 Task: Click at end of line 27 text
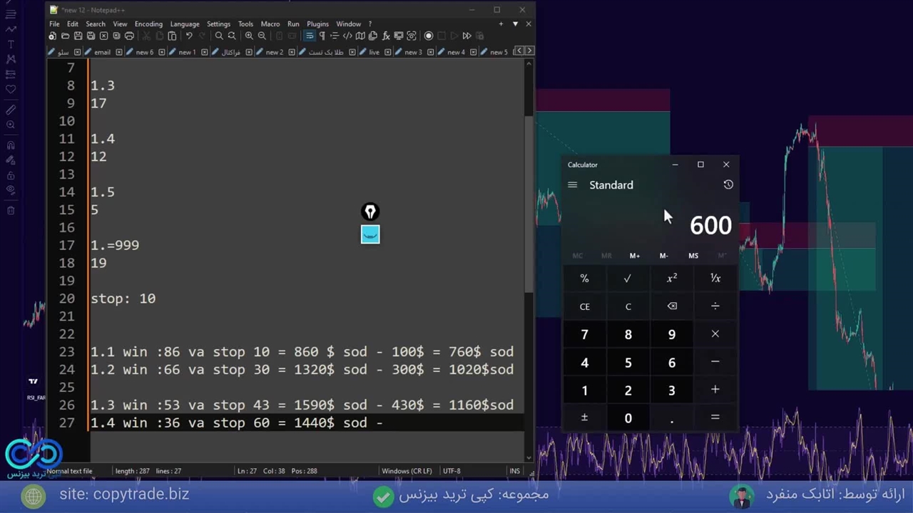(x=384, y=423)
